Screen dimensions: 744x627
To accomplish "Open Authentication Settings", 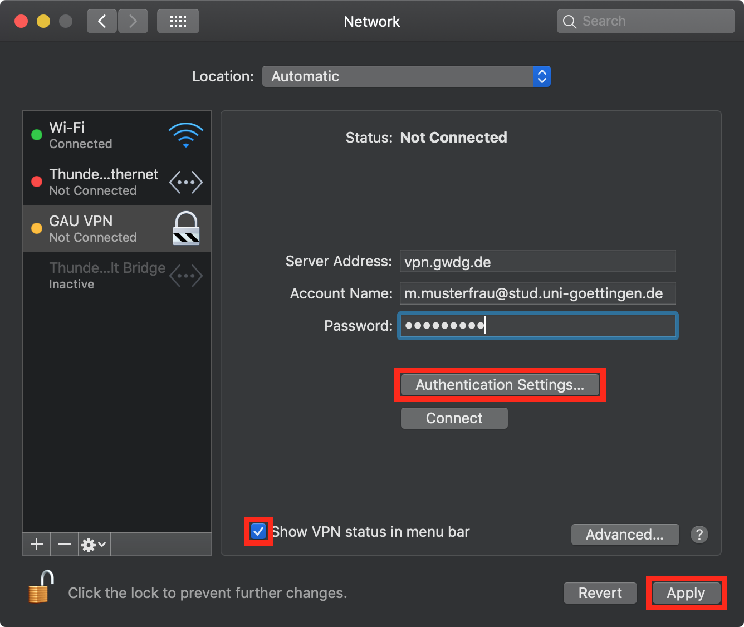I will (x=500, y=385).
